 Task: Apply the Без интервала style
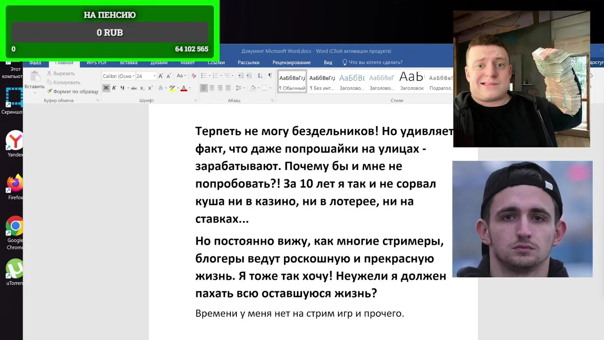pyautogui.click(x=322, y=81)
